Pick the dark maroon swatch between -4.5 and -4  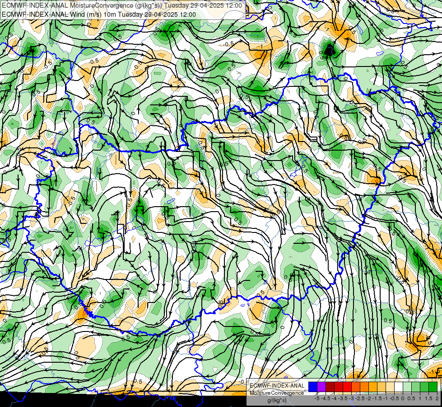tap(330, 387)
